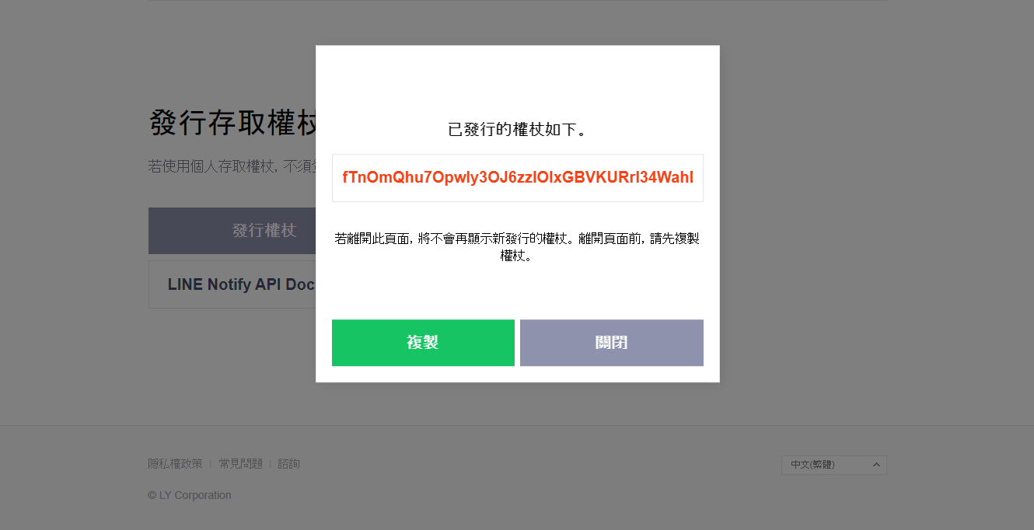This screenshot has width=1034, height=530.
Task: Expand the 中文(繁體) language dropdown
Action: pyautogui.click(x=834, y=465)
